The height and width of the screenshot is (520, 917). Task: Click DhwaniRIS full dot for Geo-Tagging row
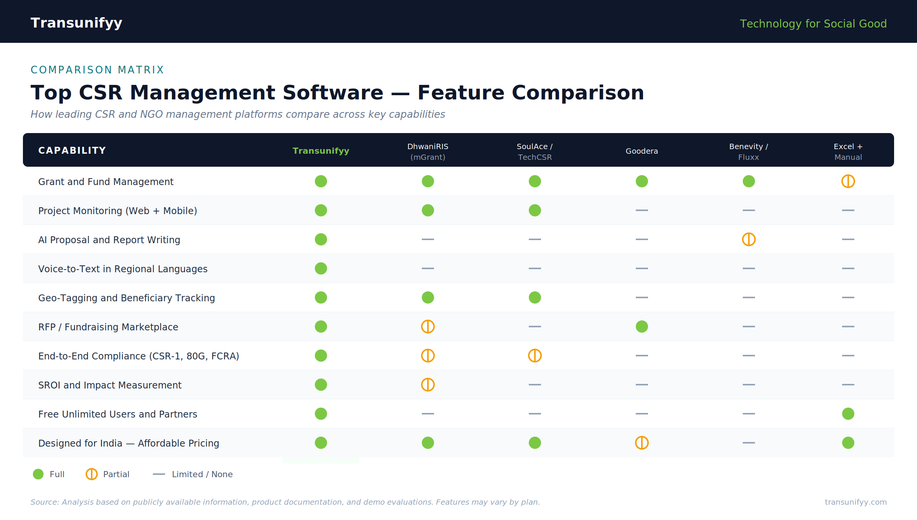pos(428,297)
